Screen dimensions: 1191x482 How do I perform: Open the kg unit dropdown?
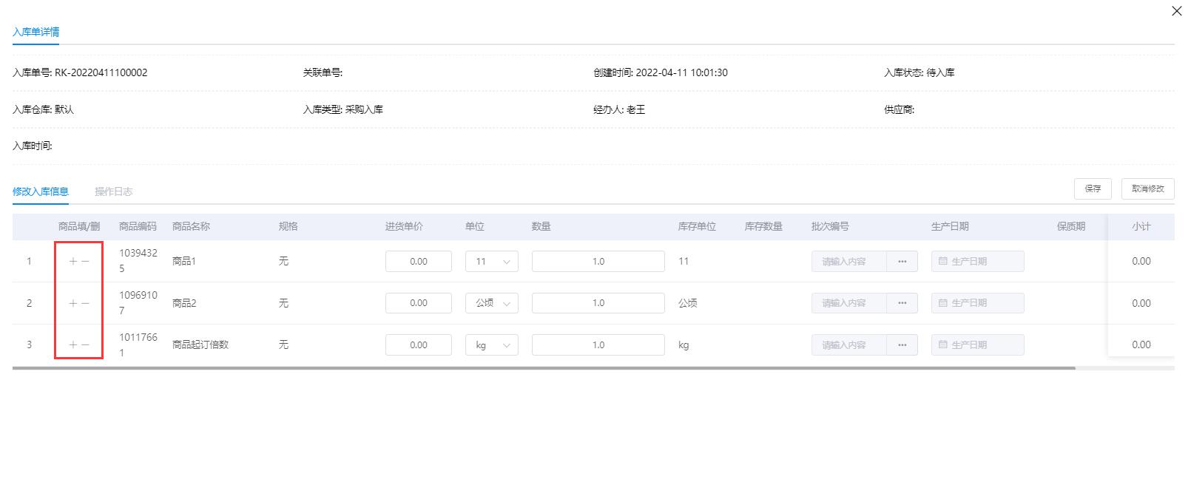coord(492,345)
